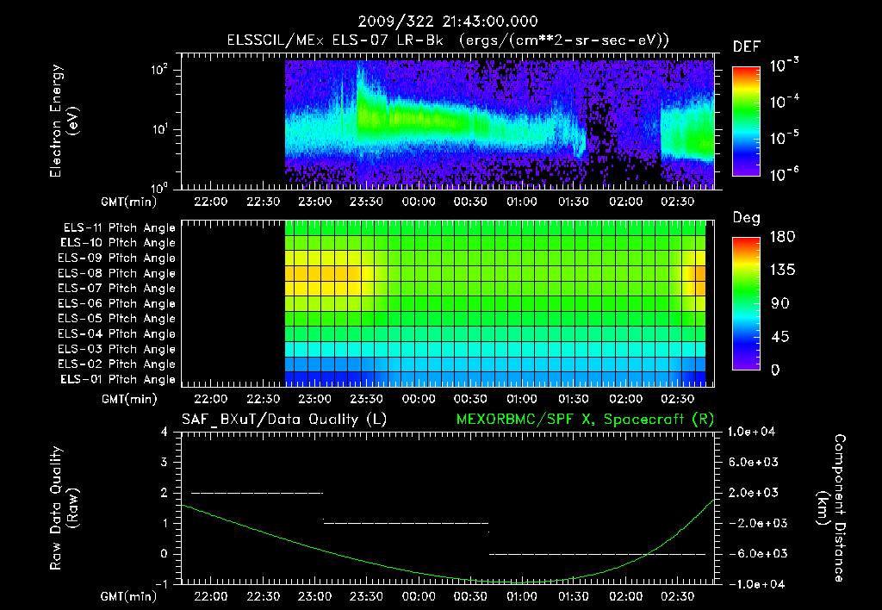The width and height of the screenshot is (882, 610).
Task: Click the green MEXORBMC/SPF X, Spacecraft (R) label
Action: (x=585, y=420)
